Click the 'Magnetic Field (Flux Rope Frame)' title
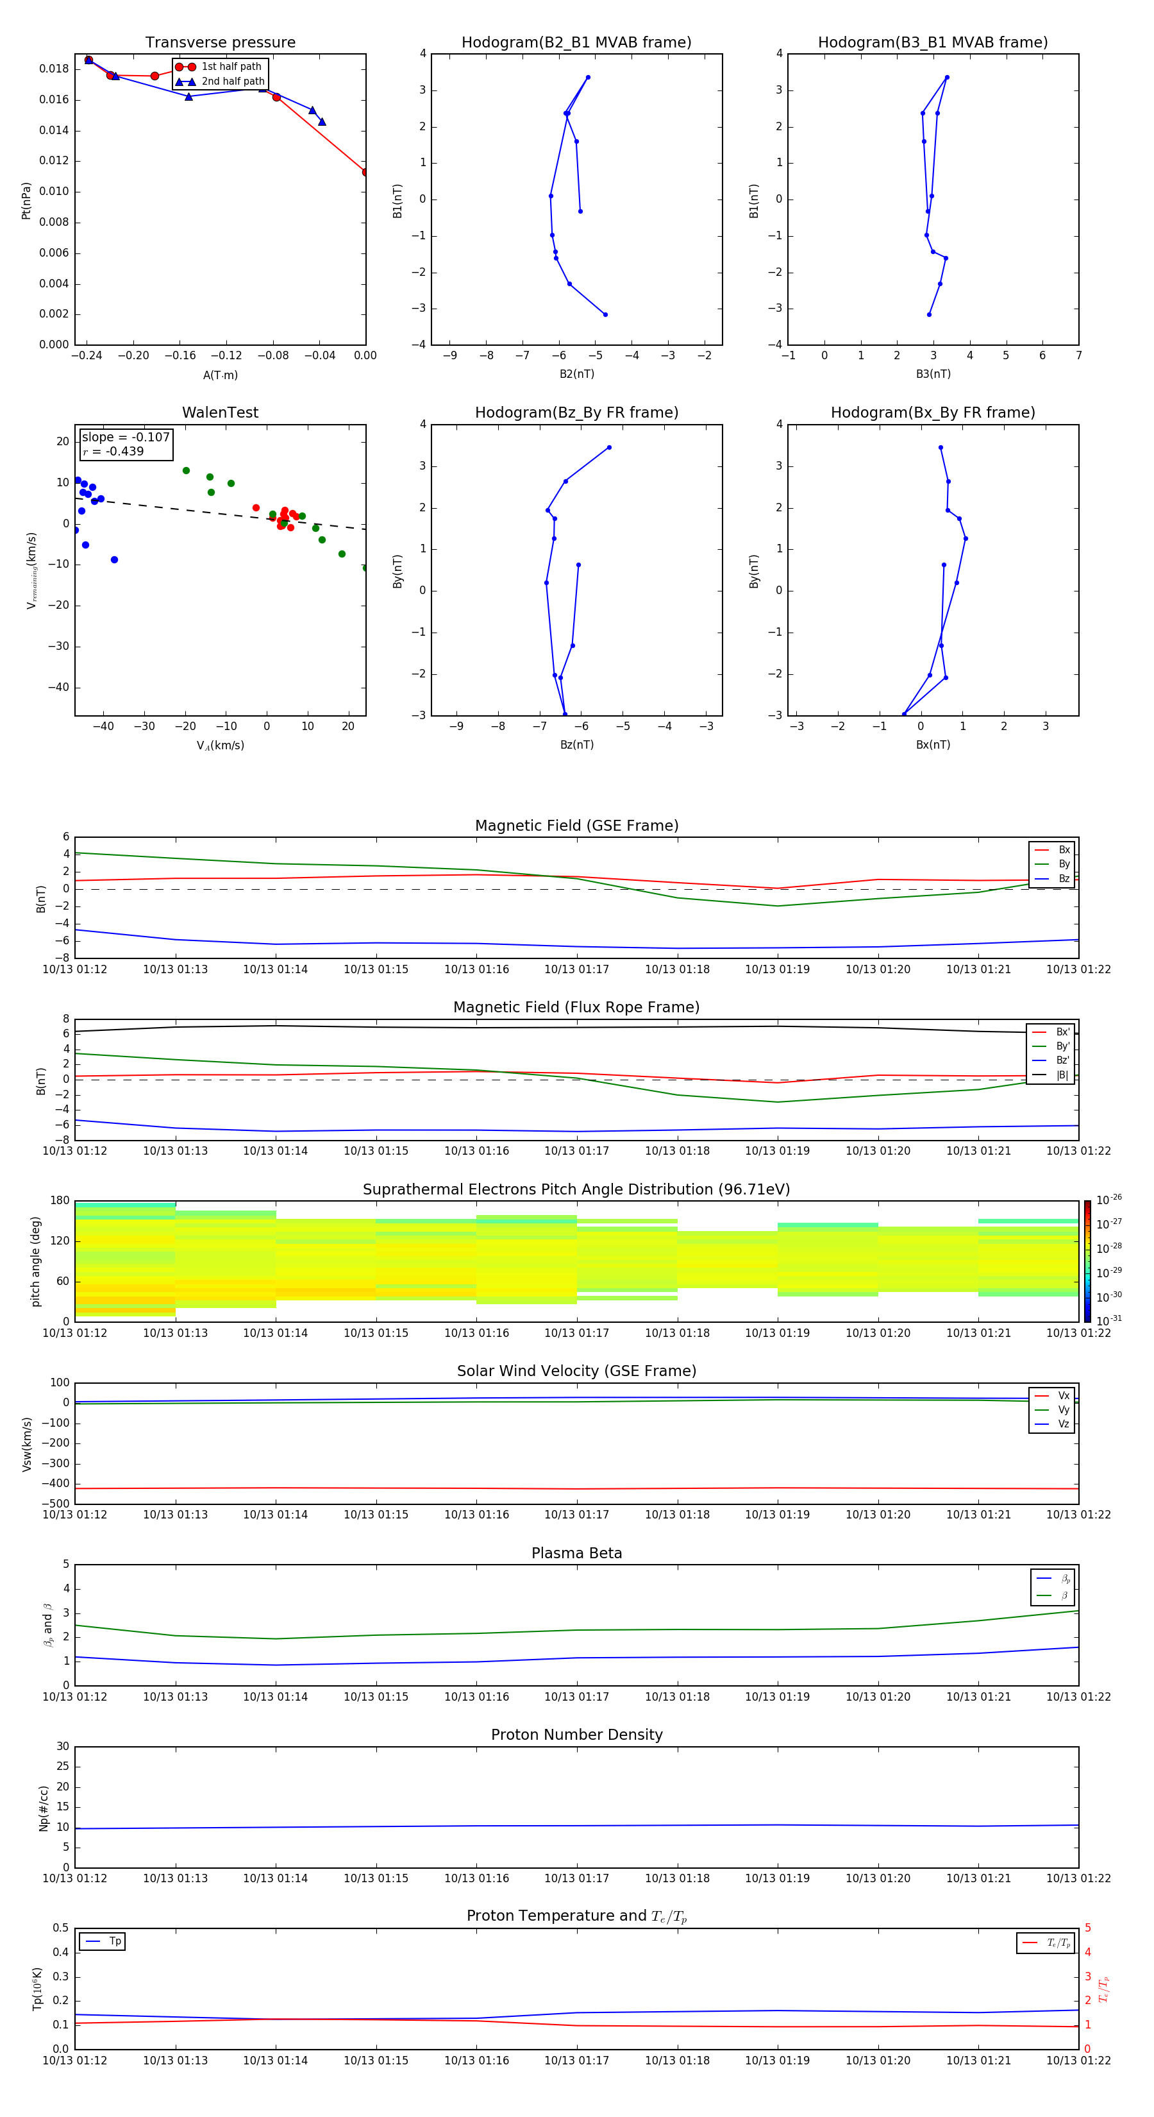This screenshot has height=2117, width=1154. point(576,1008)
